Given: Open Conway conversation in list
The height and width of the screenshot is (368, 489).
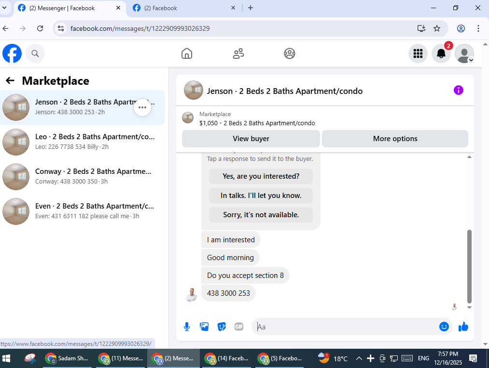Looking at the screenshot, I should tap(83, 177).
